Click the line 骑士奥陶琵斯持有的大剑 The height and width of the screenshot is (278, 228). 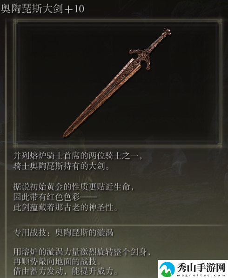[61, 166]
